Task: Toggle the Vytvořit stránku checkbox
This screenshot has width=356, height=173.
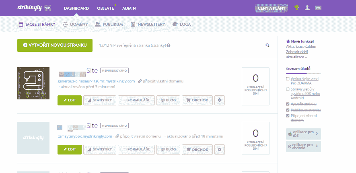Action: click(288, 104)
